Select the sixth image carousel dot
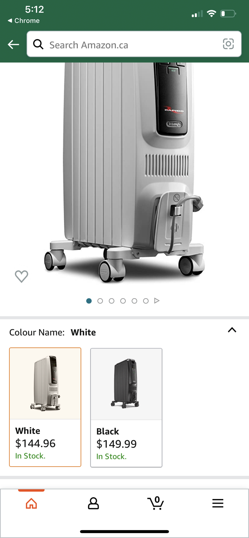This screenshot has width=249, height=538. click(x=146, y=301)
